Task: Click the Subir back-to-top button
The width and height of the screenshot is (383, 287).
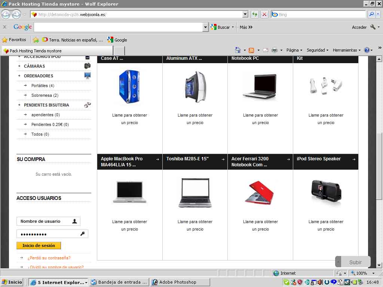Action: 353,262
